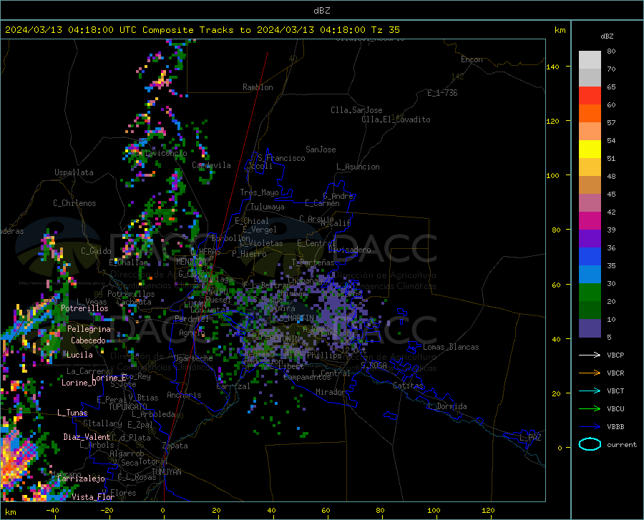Click the Carrizalejo label
The image size is (644, 520).
[81, 479]
